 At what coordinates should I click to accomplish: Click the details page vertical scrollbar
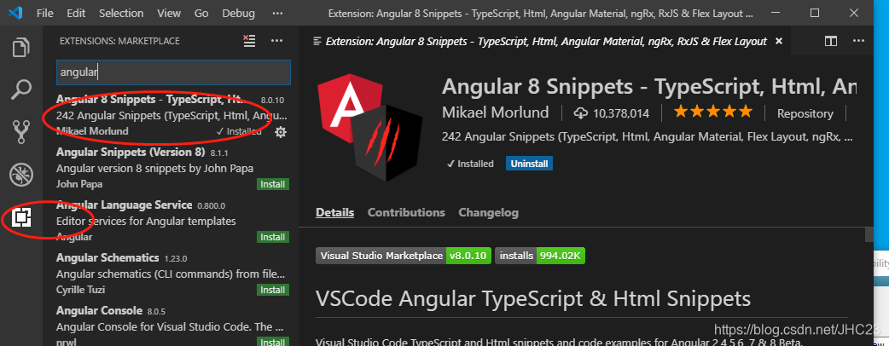point(869,234)
